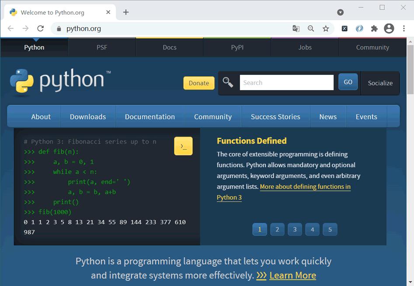
Task: Switch to slide 4 of the code carousel
Action: pos(312,230)
